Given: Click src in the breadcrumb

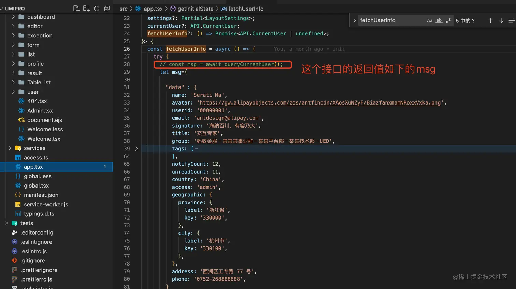Looking at the screenshot, I should (x=124, y=9).
